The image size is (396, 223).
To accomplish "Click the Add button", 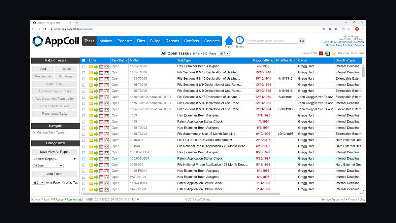I will click(43, 69).
